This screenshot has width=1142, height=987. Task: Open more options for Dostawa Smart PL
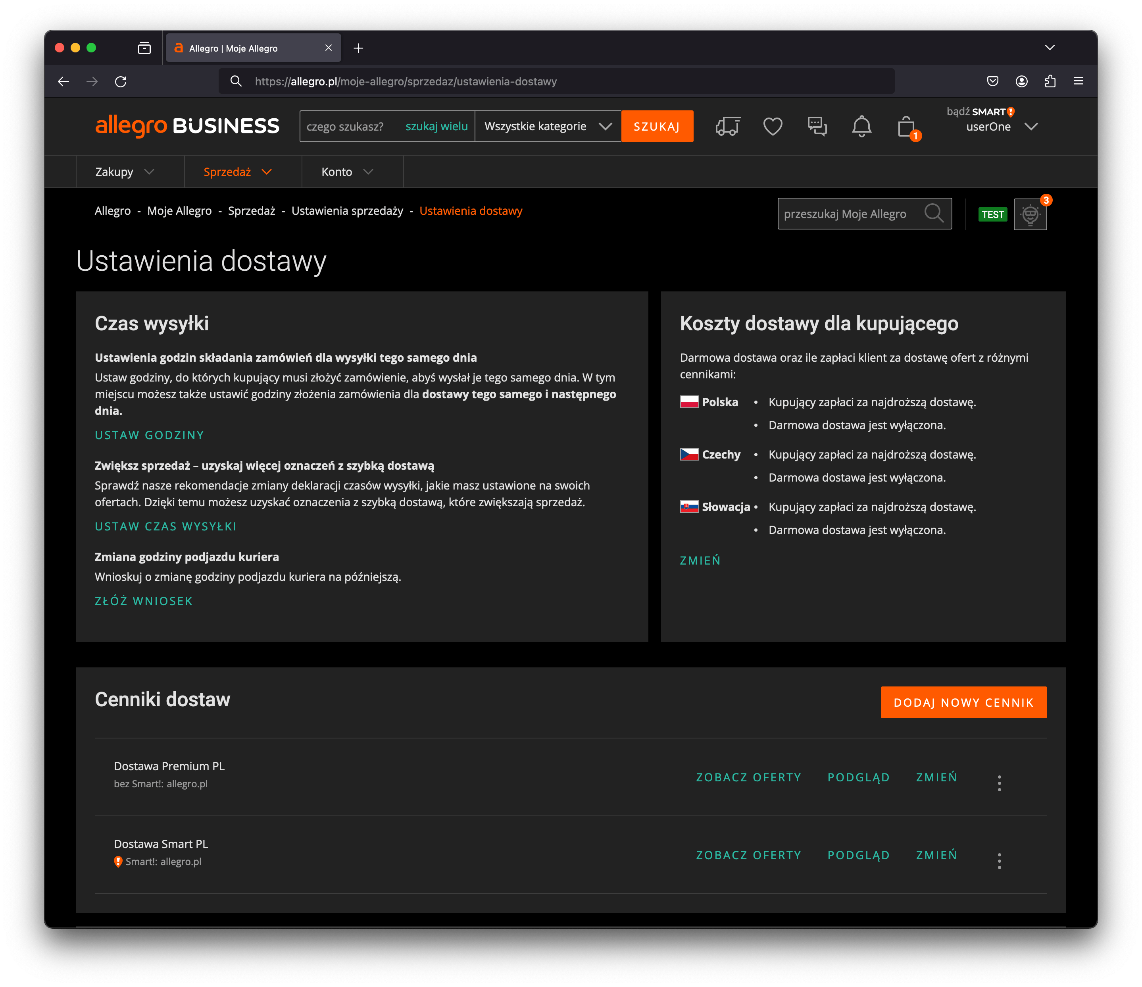click(999, 860)
